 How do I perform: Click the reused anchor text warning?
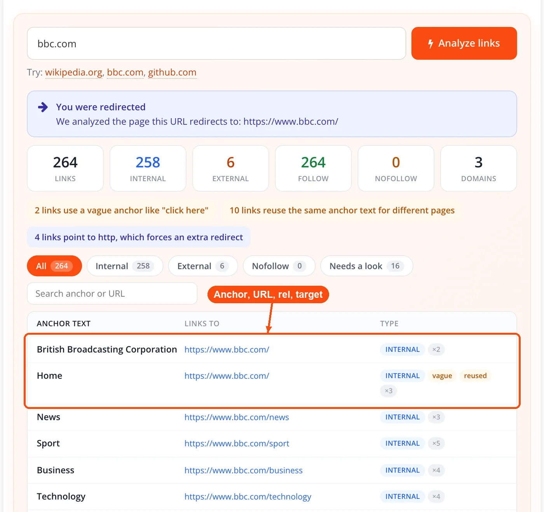click(342, 210)
